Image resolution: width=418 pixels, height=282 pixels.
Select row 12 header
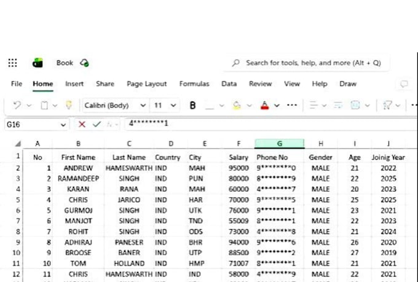point(16,274)
